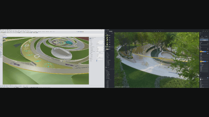This screenshot has height=117, width=209.
Task: Click the viewport Title field in Rhino properties
Action: click(100, 41)
